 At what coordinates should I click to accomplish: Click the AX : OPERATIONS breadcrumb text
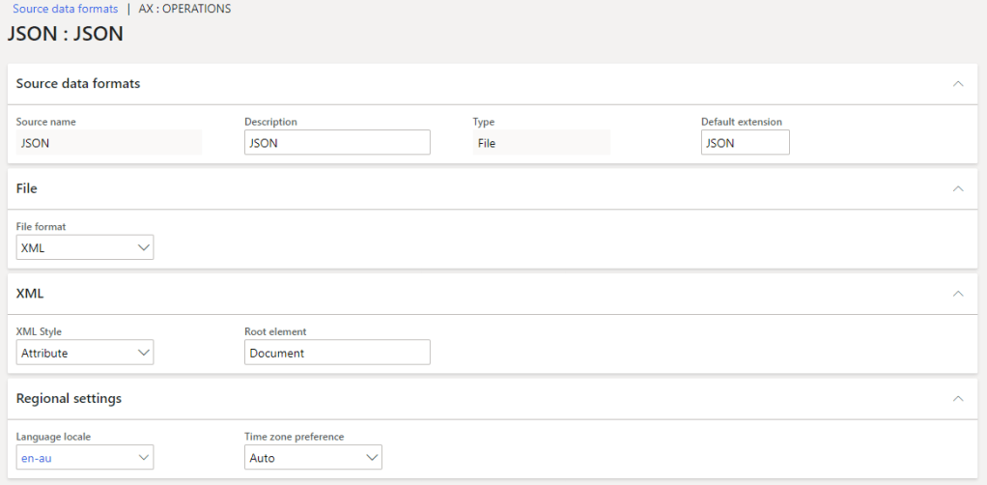click(x=184, y=9)
